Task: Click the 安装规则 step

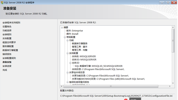Action: pos(7,35)
